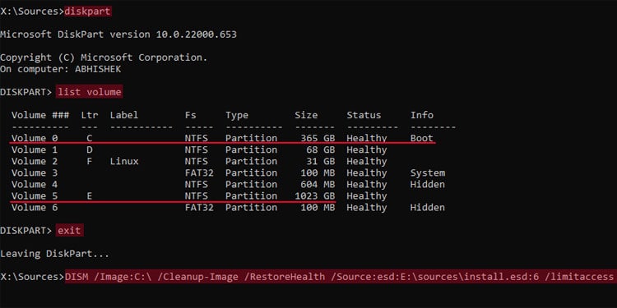Click the 'DISKPART>' prompt before exit
The image size is (617, 308).
26,230
